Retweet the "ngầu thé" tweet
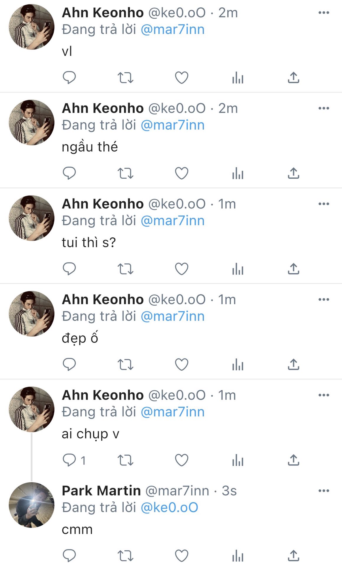 pos(126,173)
